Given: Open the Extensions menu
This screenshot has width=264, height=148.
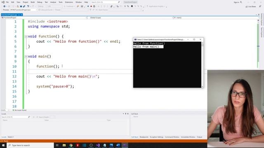Looking at the screenshot, I should (69, 2).
